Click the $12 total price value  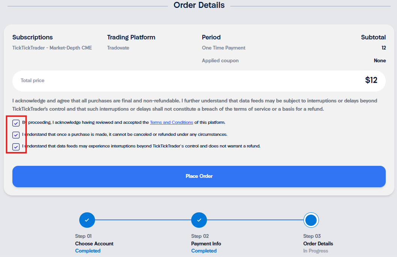[371, 80]
